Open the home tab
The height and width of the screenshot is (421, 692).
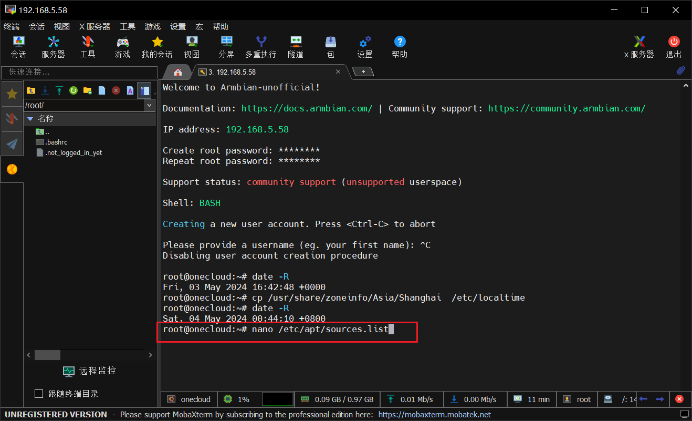pos(178,72)
